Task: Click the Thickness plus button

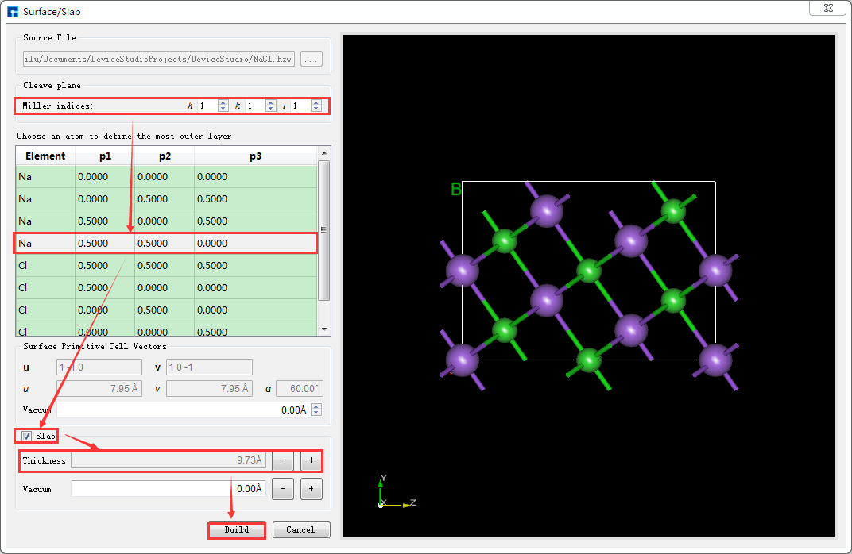Action: coord(311,460)
